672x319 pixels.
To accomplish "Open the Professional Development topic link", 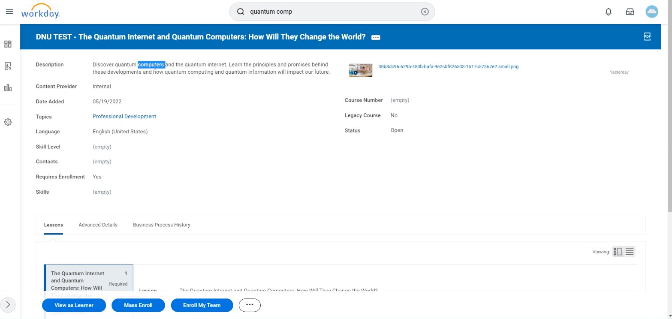I will pos(124,116).
